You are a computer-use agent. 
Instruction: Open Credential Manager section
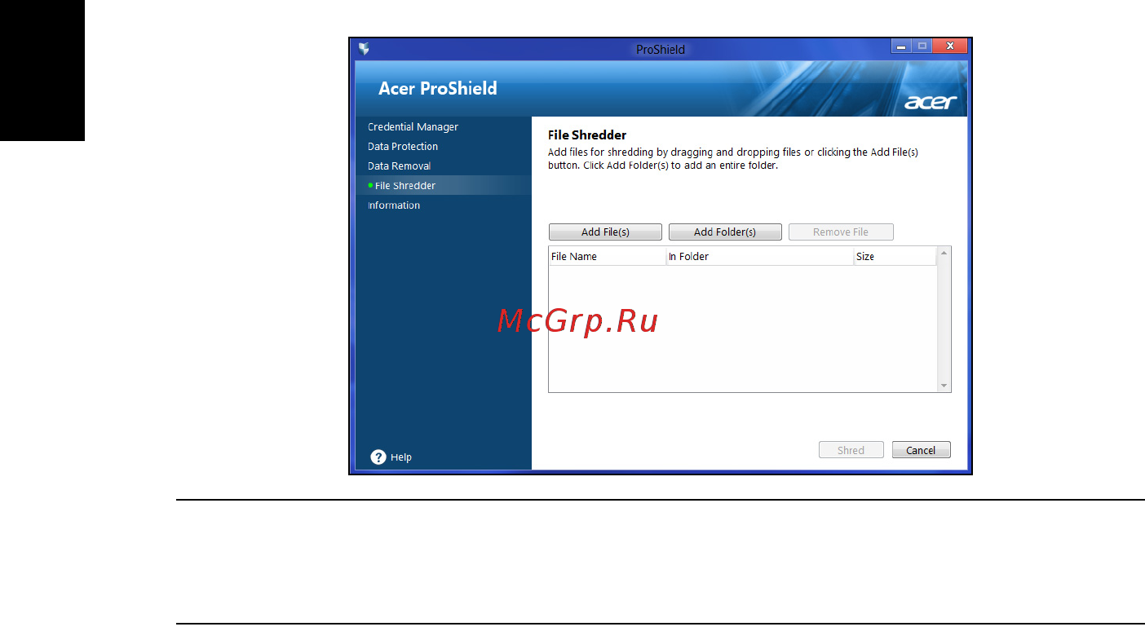click(413, 127)
